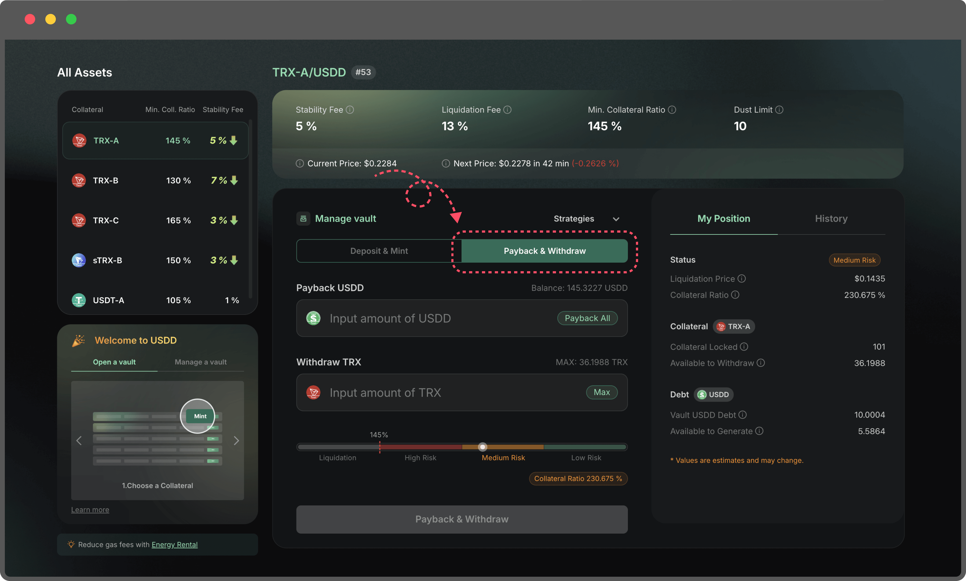The image size is (966, 581).
Task: Click the Manage vault icon
Action: (303, 218)
